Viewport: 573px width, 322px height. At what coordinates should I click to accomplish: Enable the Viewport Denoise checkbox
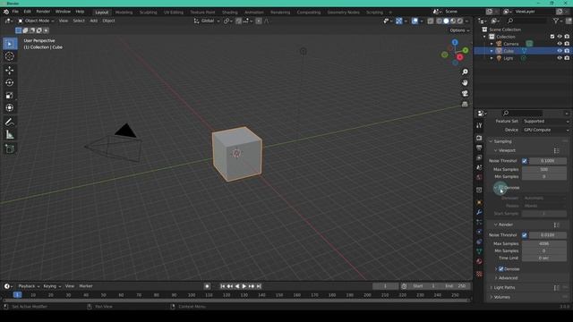tap(501, 188)
